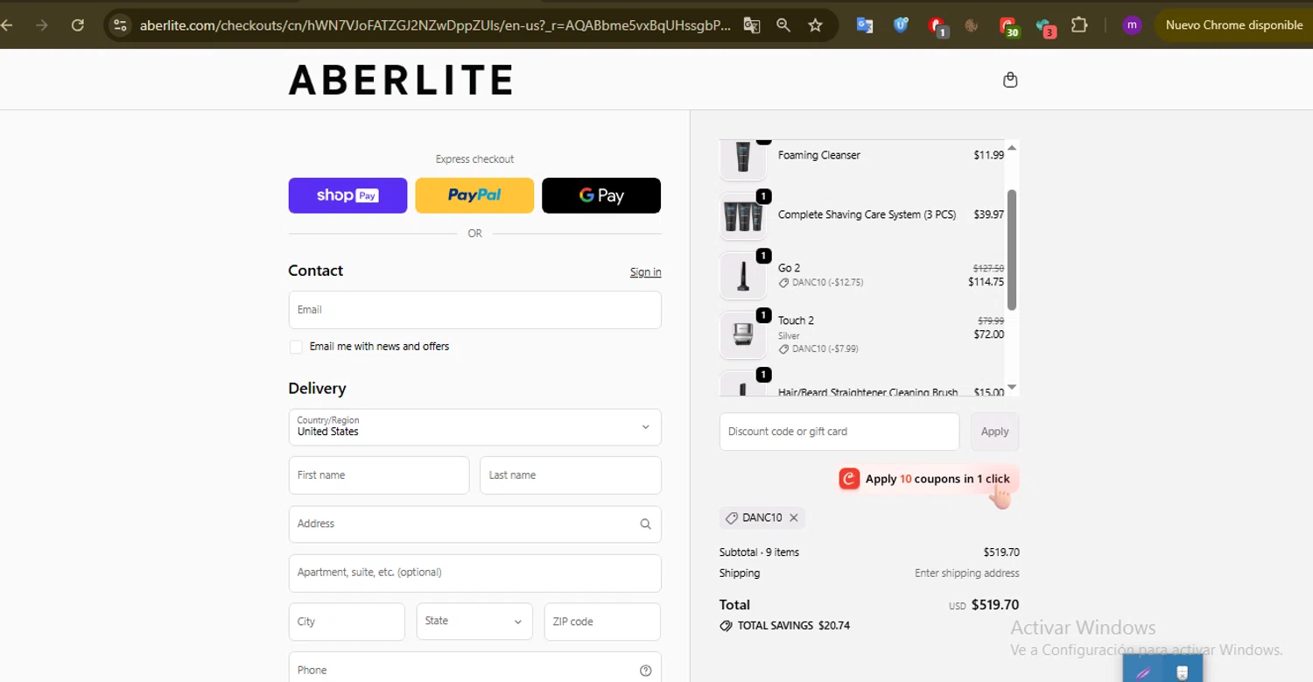Screen dimensions: 1313x682
Task: Click the Complete Shaving Care System thumbnail
Action: pyautogui.click(x=743, y=215)
